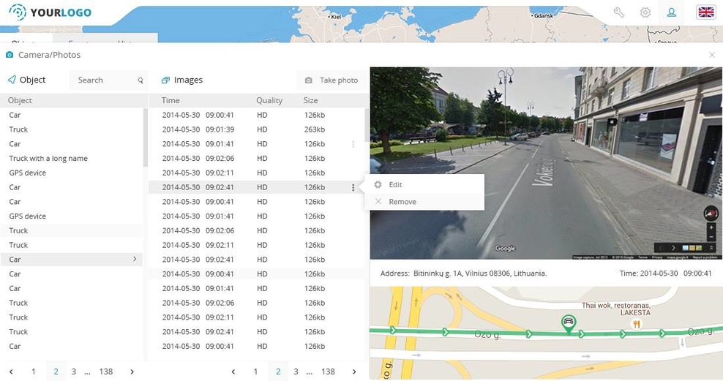The width and height of the screenshot is (723, 381).
Task: Click the search magnifier icon
Action: click(141, 80)
